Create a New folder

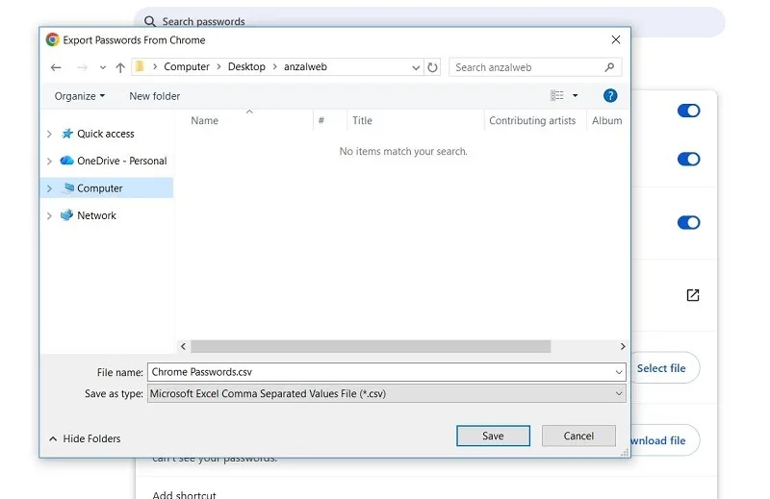(x=154, y=96)
